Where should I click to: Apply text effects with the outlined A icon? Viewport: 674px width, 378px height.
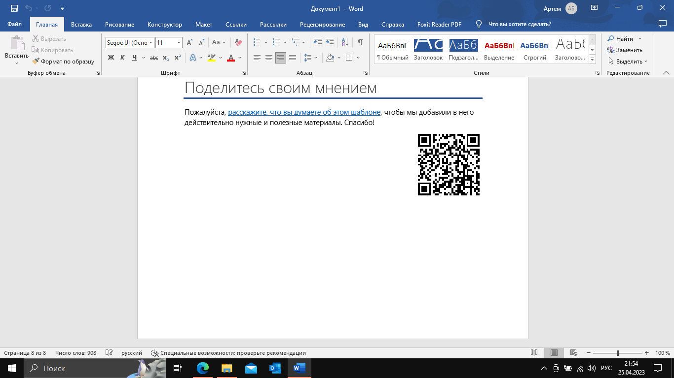(193, 58)
